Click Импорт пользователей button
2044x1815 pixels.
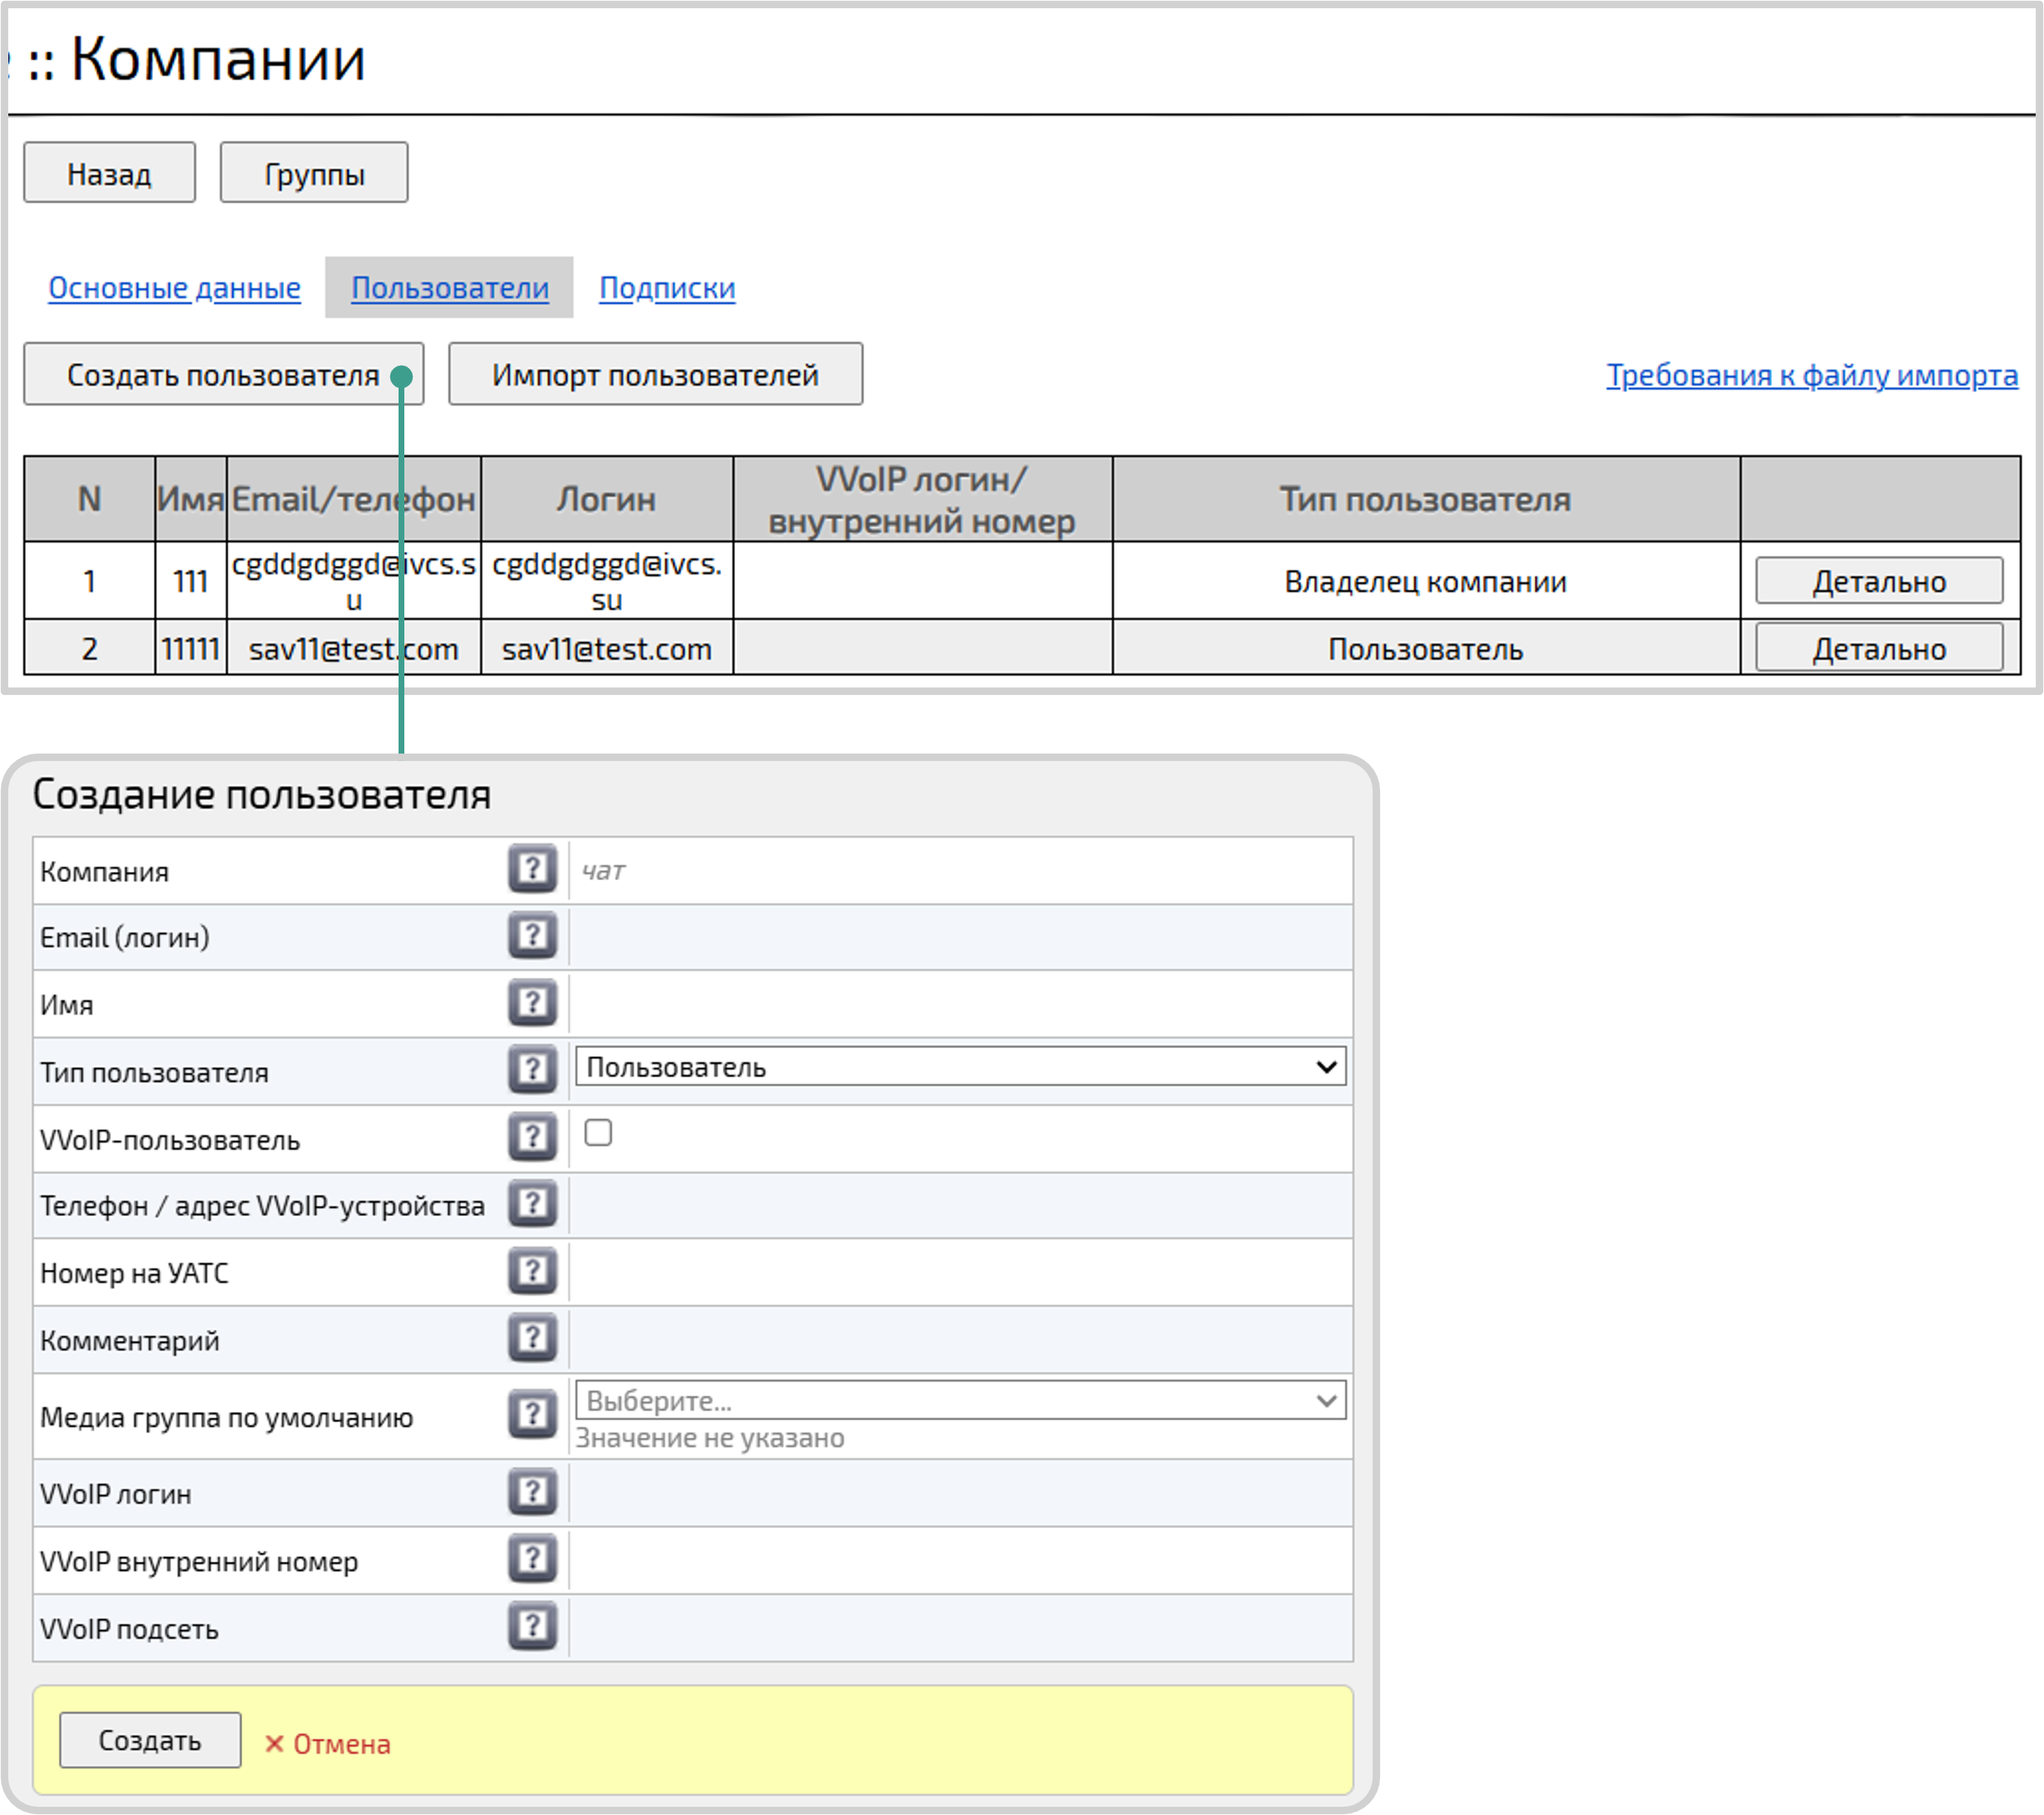click(x=655, y=376)
